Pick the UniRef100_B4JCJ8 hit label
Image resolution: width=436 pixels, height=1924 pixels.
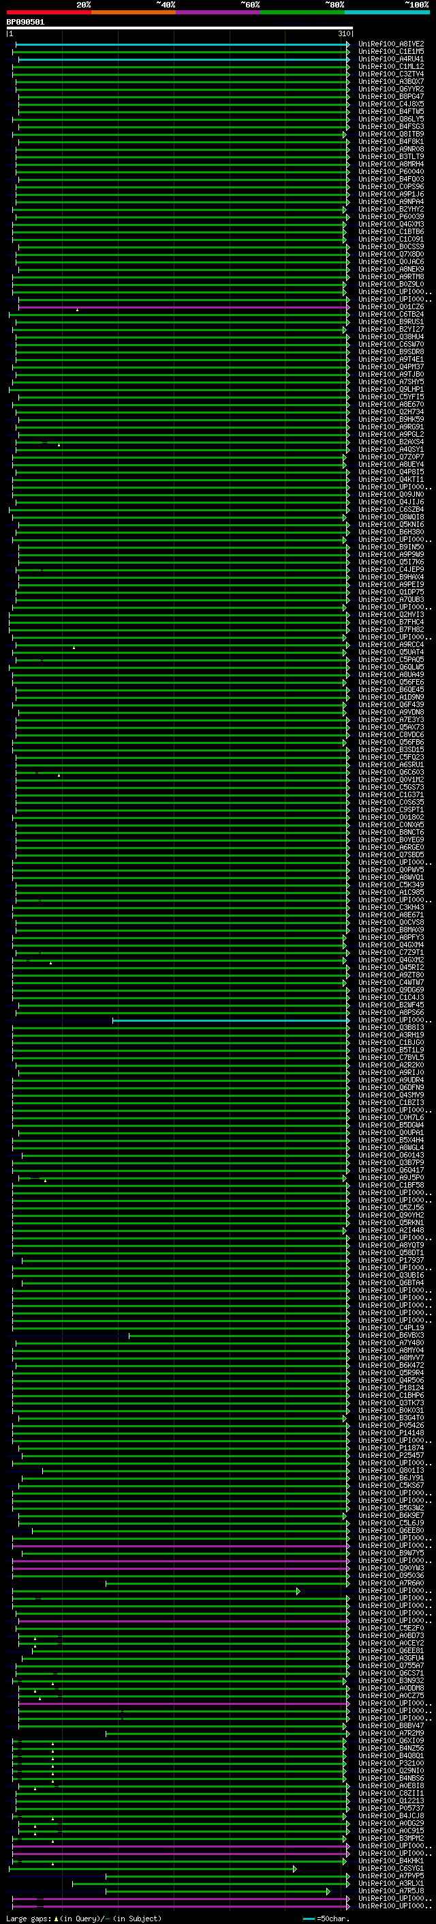[x=391, y=1815]
